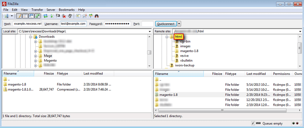304x128 pixels.
Task: Open the Site Manager
Action: coord(6,16)
